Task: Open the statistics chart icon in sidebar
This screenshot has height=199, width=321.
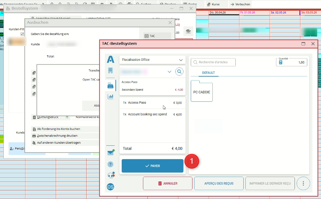Action: point(110,97)
